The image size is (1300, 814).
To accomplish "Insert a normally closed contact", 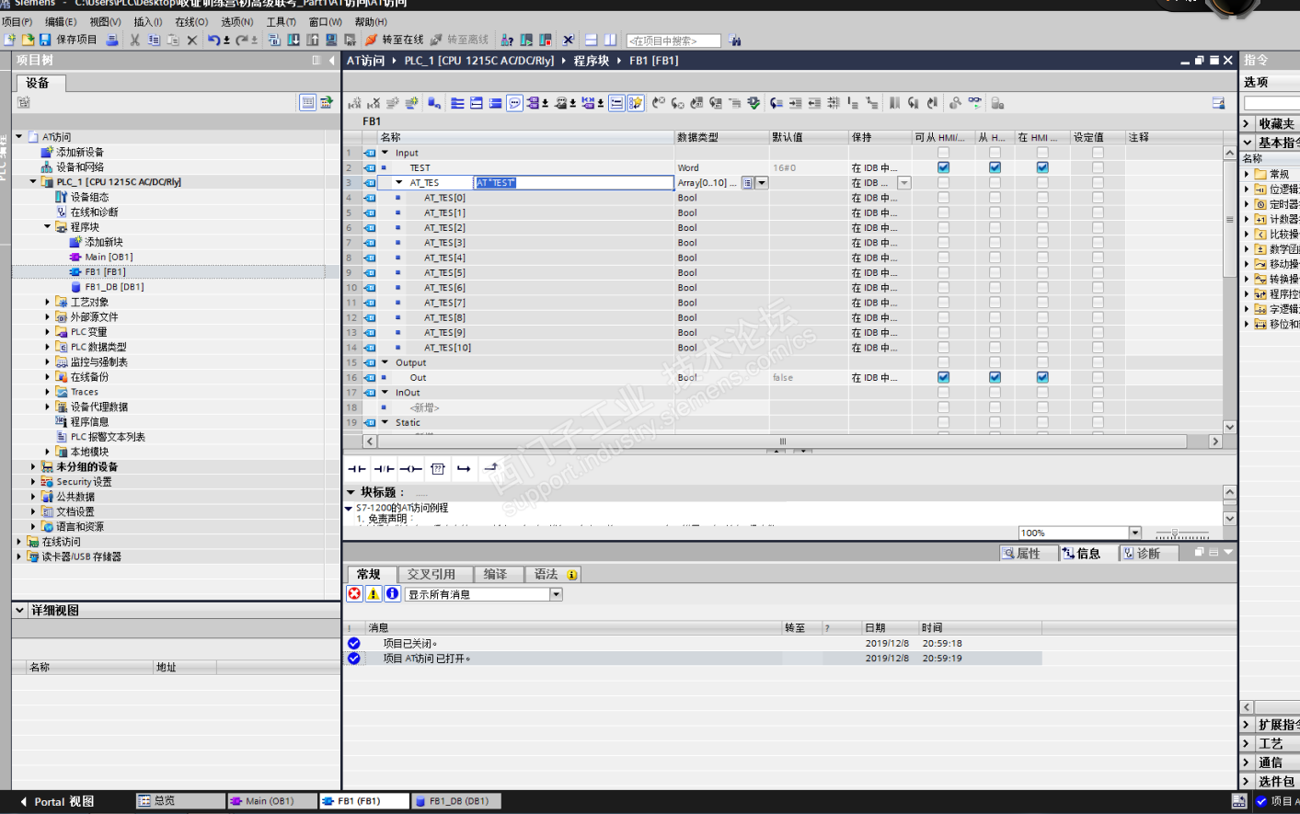I will (x=384, y=469).
